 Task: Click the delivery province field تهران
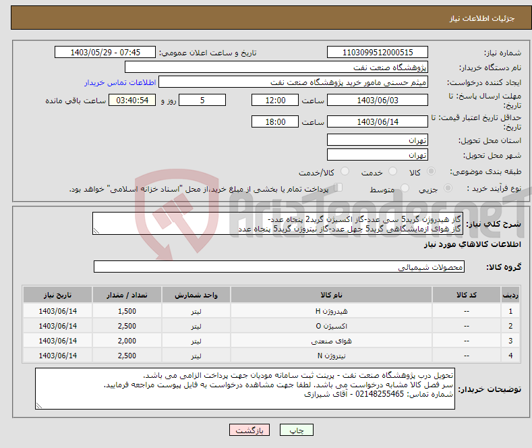[x=378, y=140]
